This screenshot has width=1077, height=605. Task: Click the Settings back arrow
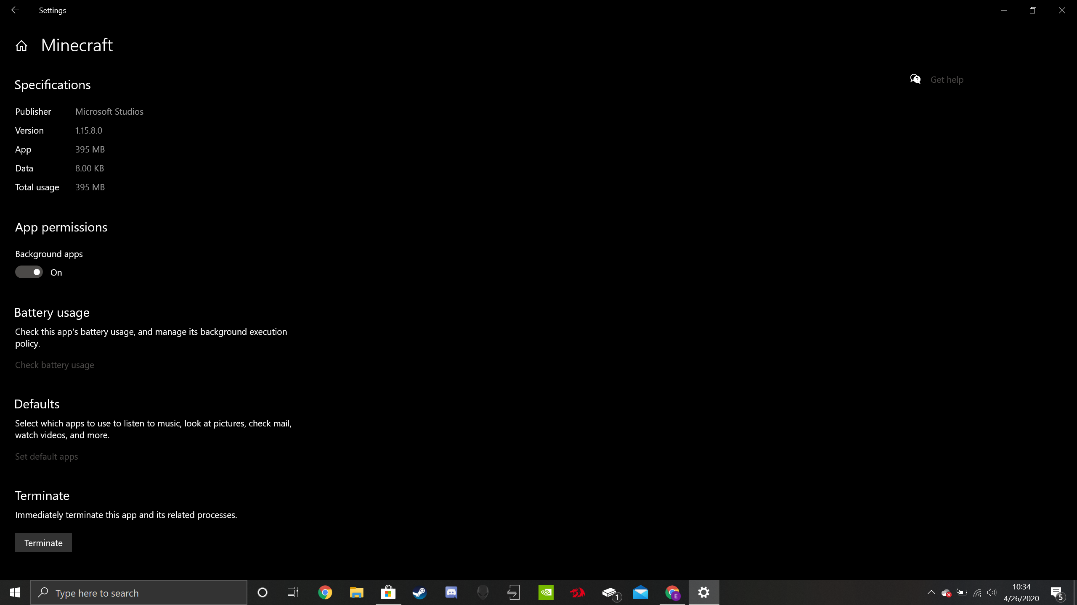click(x=15, y=10)
